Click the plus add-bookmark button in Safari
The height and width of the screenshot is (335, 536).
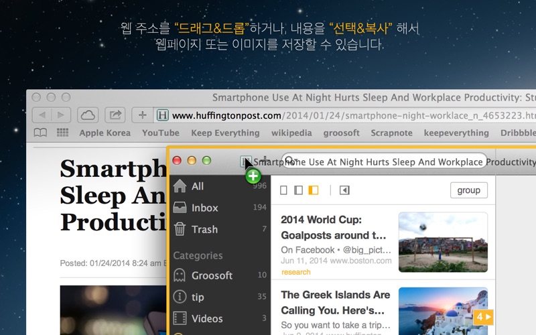pos(142,115)
